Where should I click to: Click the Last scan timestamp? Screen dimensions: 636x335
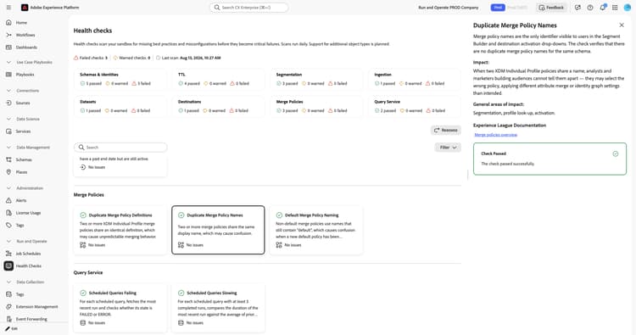(x=188, y=58)
